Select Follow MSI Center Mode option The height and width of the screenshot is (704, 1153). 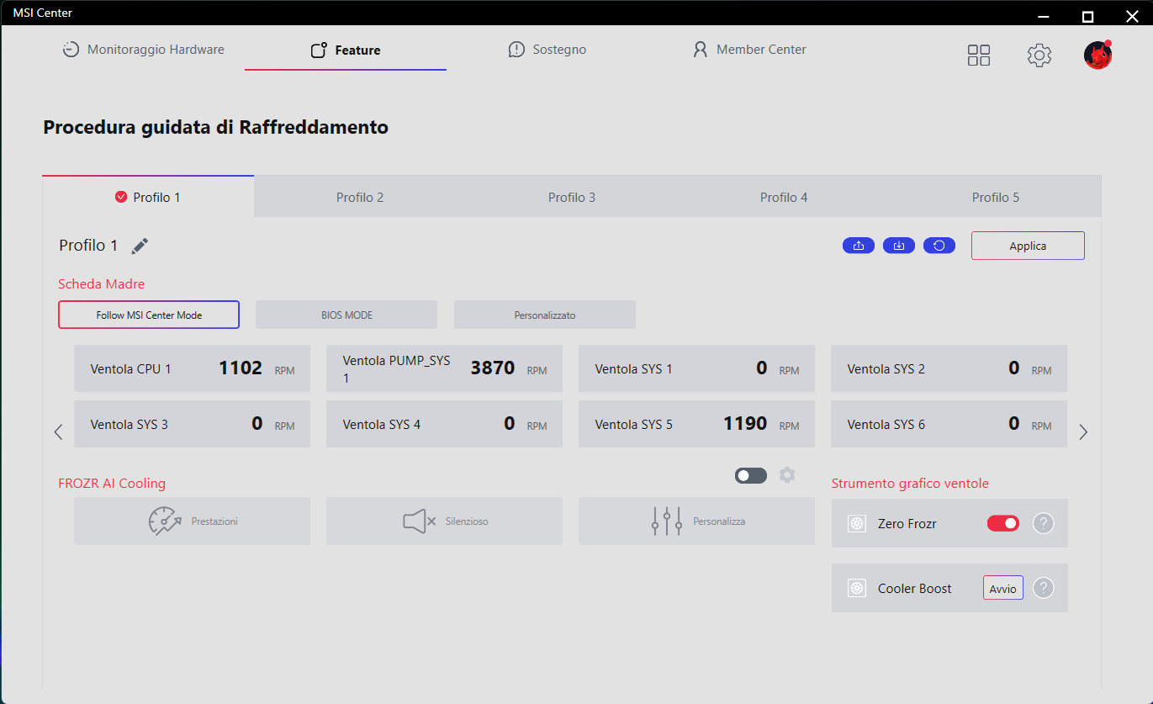click(149, 315)
